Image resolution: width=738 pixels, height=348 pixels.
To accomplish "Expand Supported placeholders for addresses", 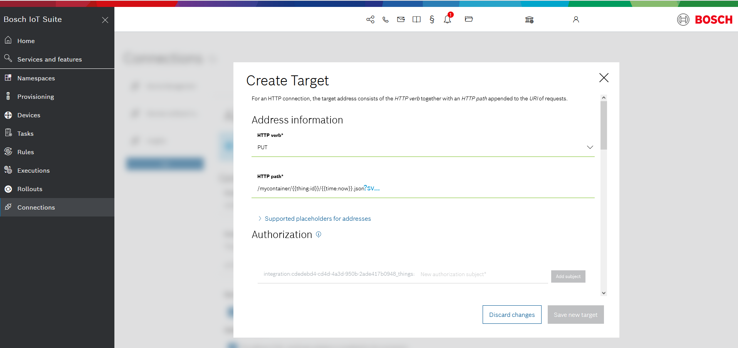I will pyautogui.click(x=314, y=218).
